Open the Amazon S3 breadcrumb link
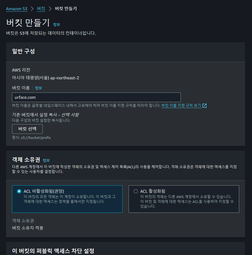 (16, 9)
